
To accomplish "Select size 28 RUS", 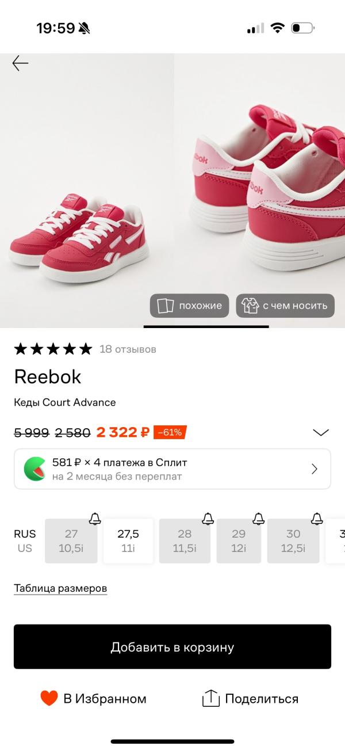I will click(x=185, y=541).
